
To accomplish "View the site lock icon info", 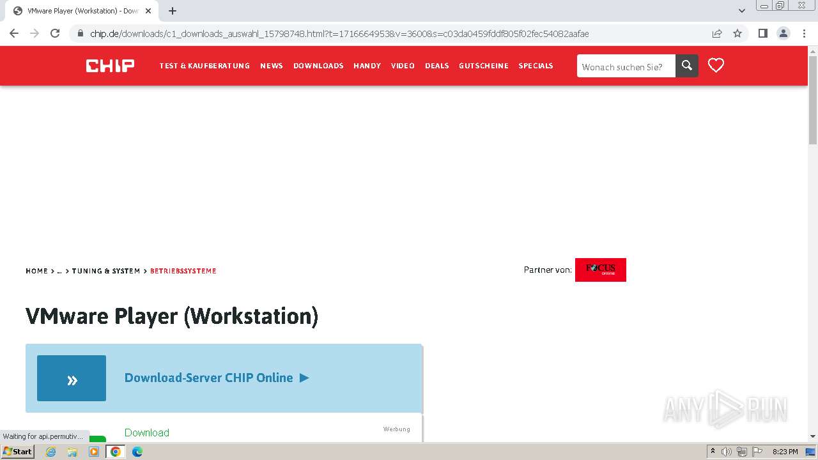I will 80,33.
